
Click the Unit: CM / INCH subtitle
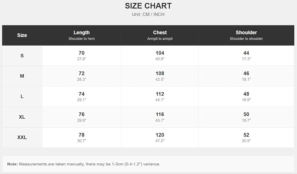tap(148, 14)
